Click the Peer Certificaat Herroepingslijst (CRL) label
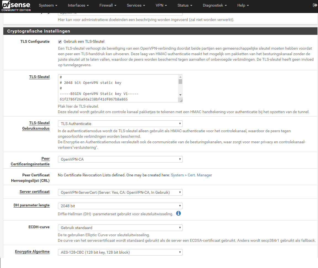Viewport: 318px width, 268px height. coord(30,178)
